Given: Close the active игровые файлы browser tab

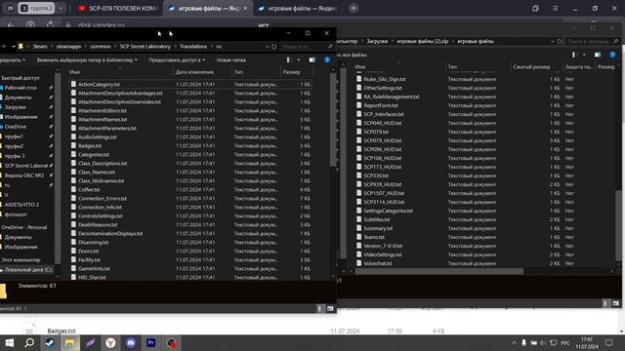Looking at the screenshot, I should [245, 8].
